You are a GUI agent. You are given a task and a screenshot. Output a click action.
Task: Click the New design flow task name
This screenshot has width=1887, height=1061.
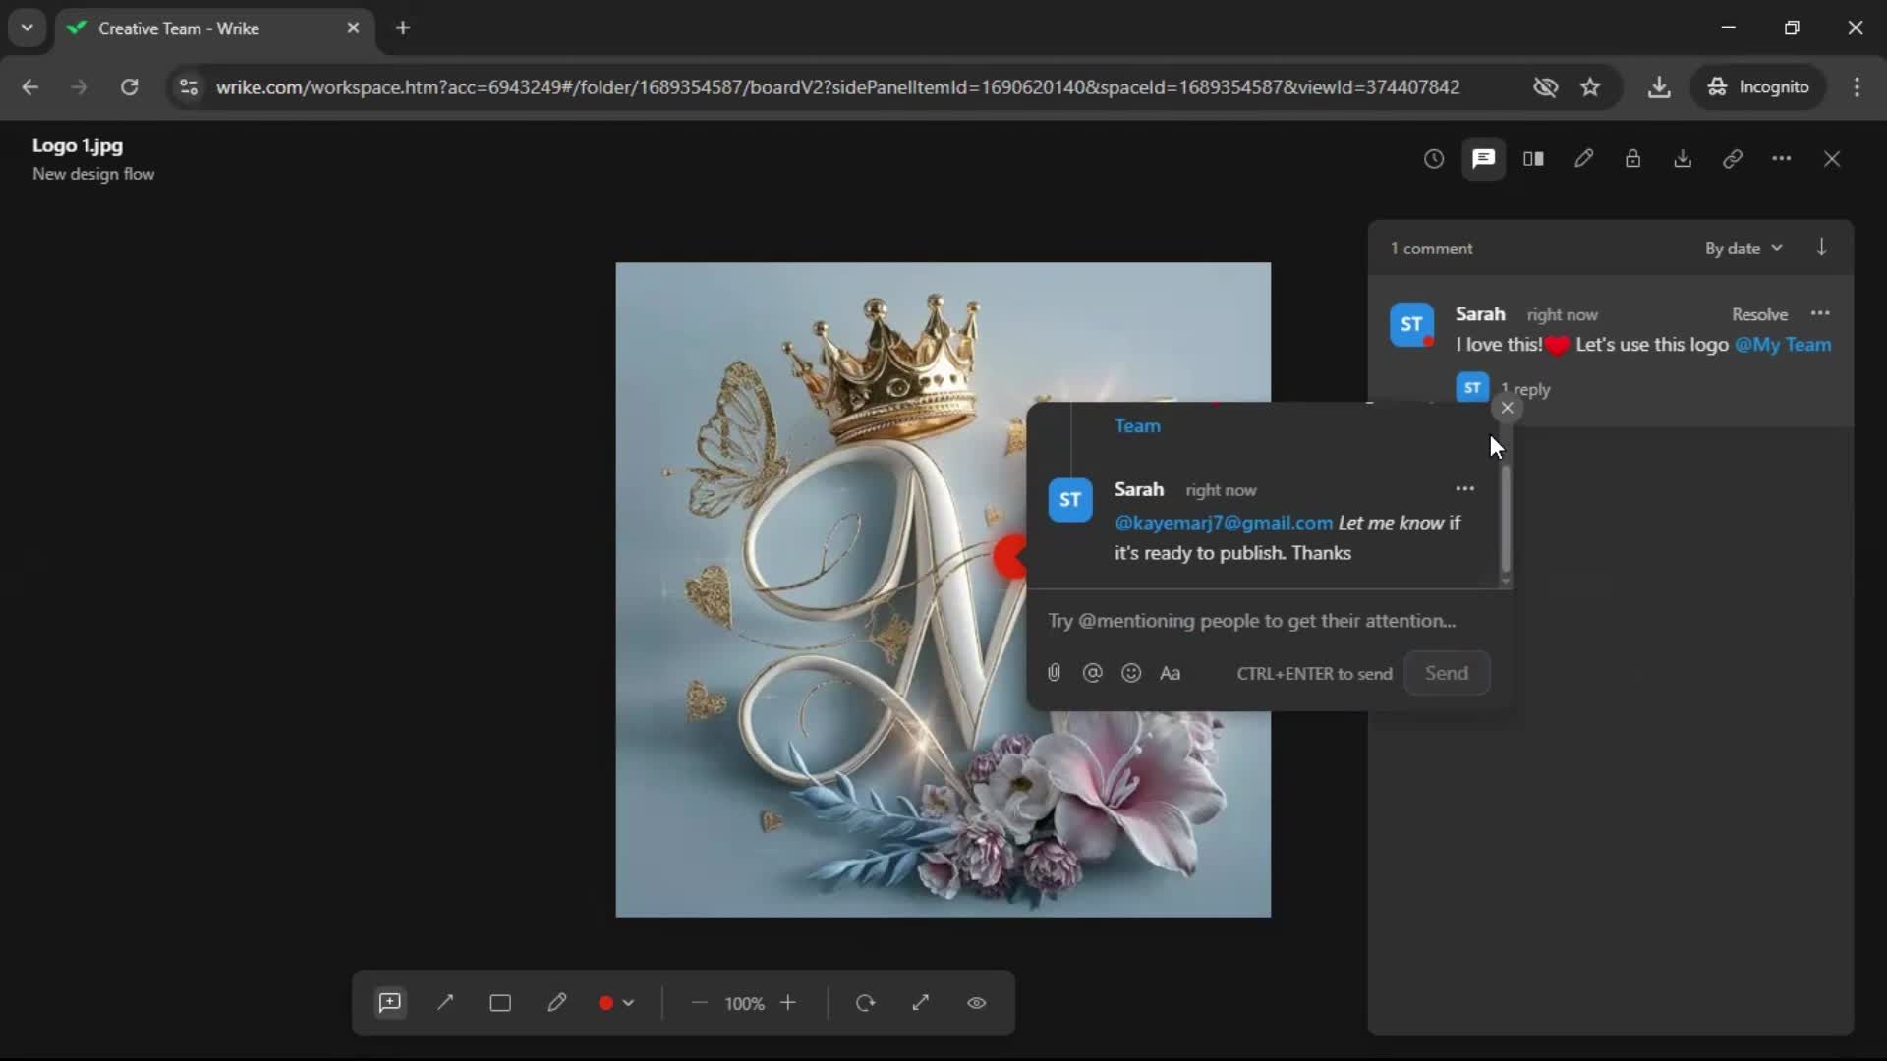(x=93, y=174)
